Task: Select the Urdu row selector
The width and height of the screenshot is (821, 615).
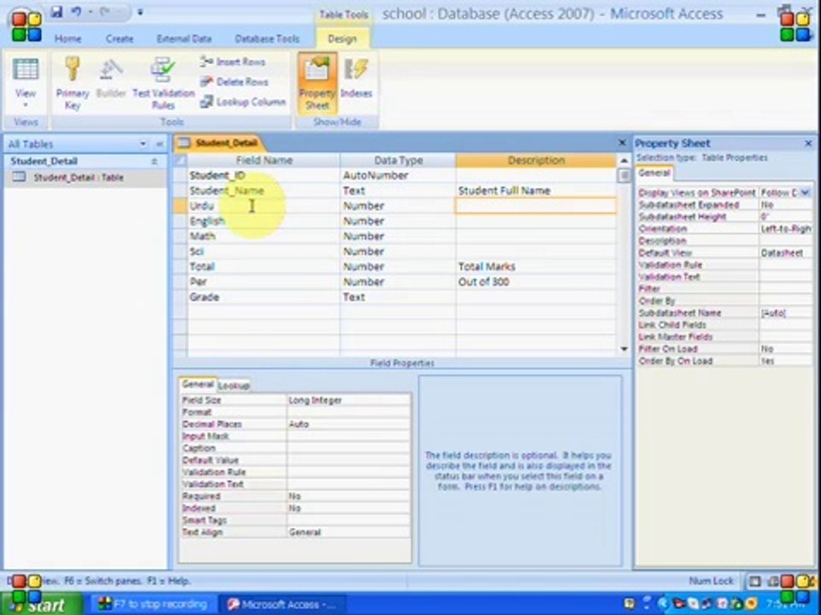Action: 180,206
